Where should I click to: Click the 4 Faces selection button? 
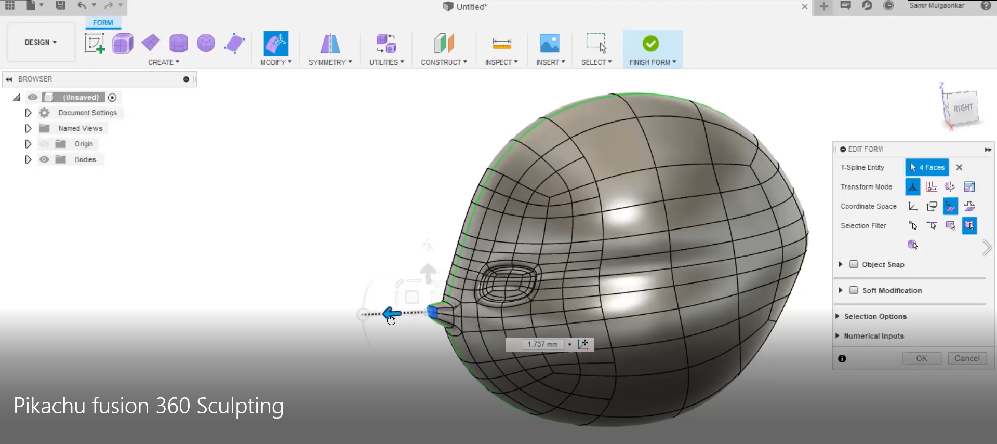click(927, 167)
